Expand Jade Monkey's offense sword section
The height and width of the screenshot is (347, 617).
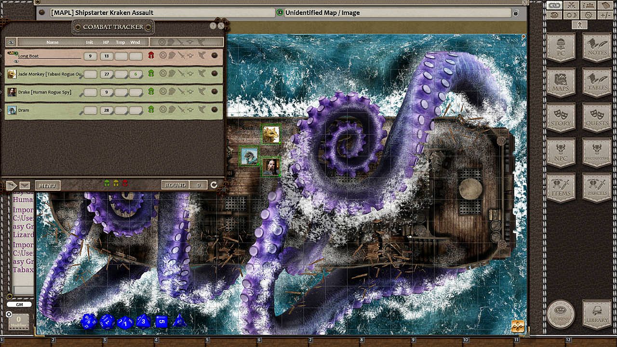(x=181, y=74)
